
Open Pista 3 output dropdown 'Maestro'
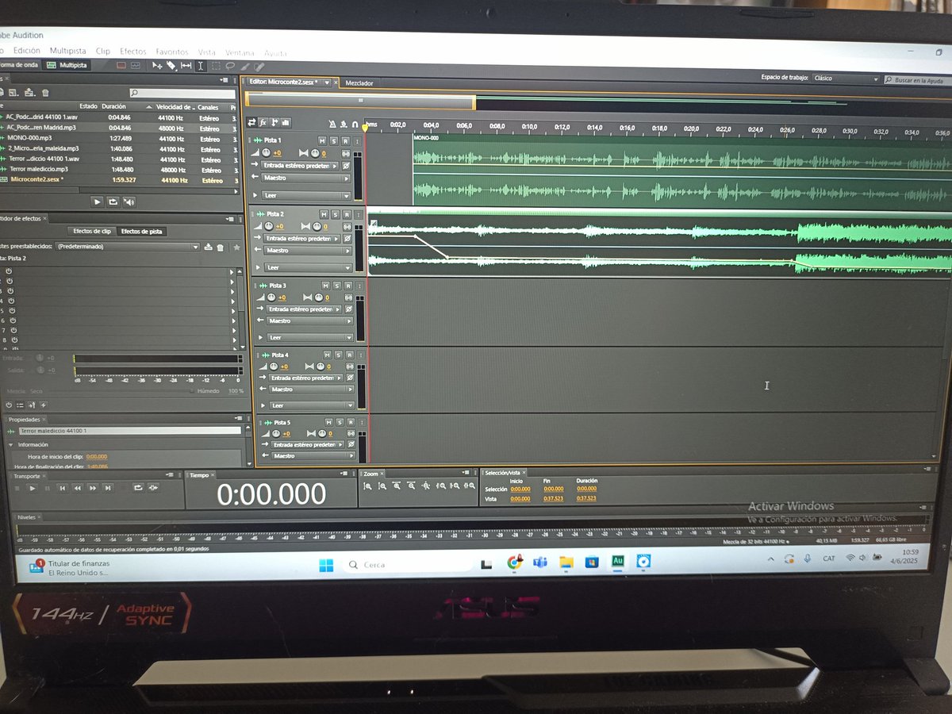[309, 321]
